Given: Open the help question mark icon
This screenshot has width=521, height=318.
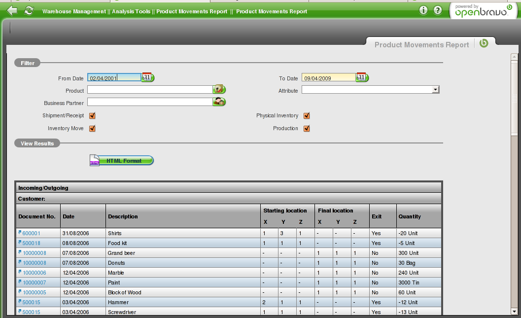Looking at the screenshot, I should tap(438, 10).
